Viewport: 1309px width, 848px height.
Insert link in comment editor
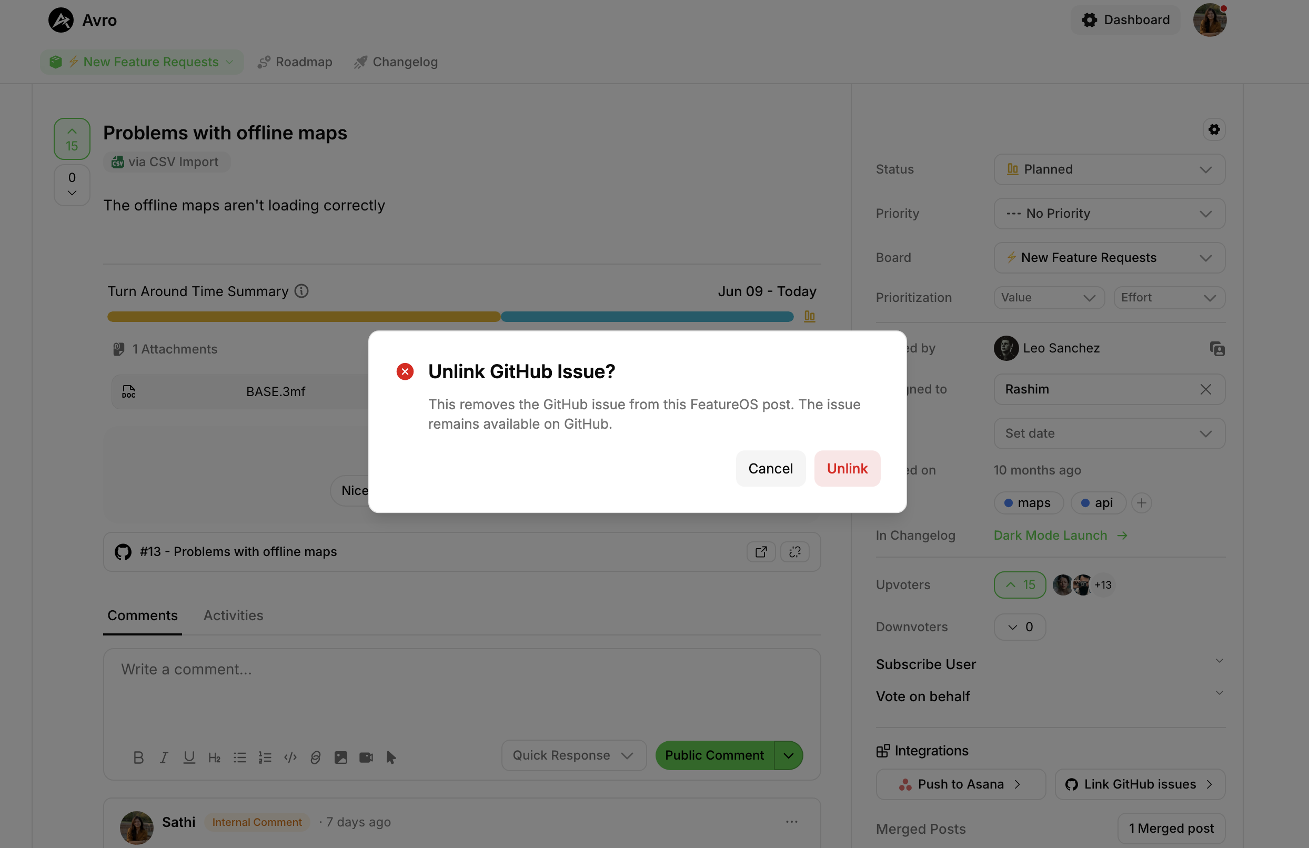(x=316, y=758)
